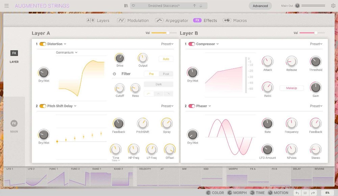Open the preset library browser icon

[126, 6]
